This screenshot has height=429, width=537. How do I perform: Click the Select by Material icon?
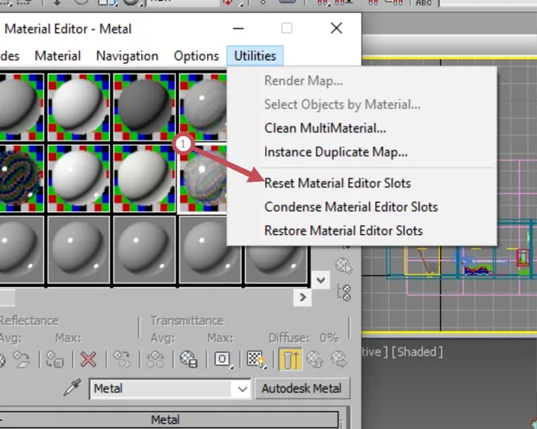[344, 265]
